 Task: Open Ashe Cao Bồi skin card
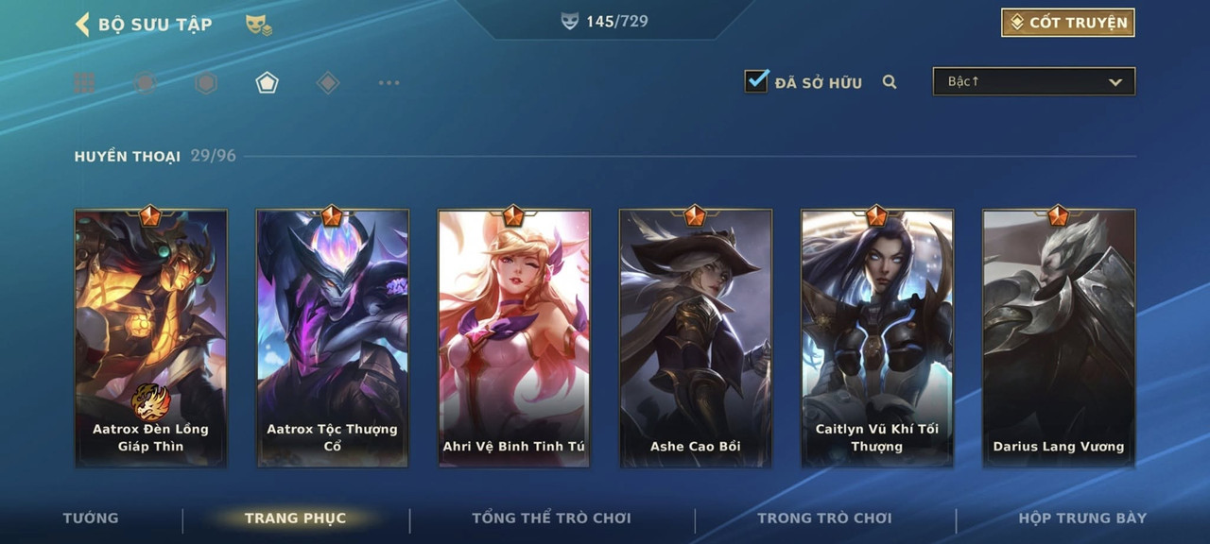coord(695,337)
